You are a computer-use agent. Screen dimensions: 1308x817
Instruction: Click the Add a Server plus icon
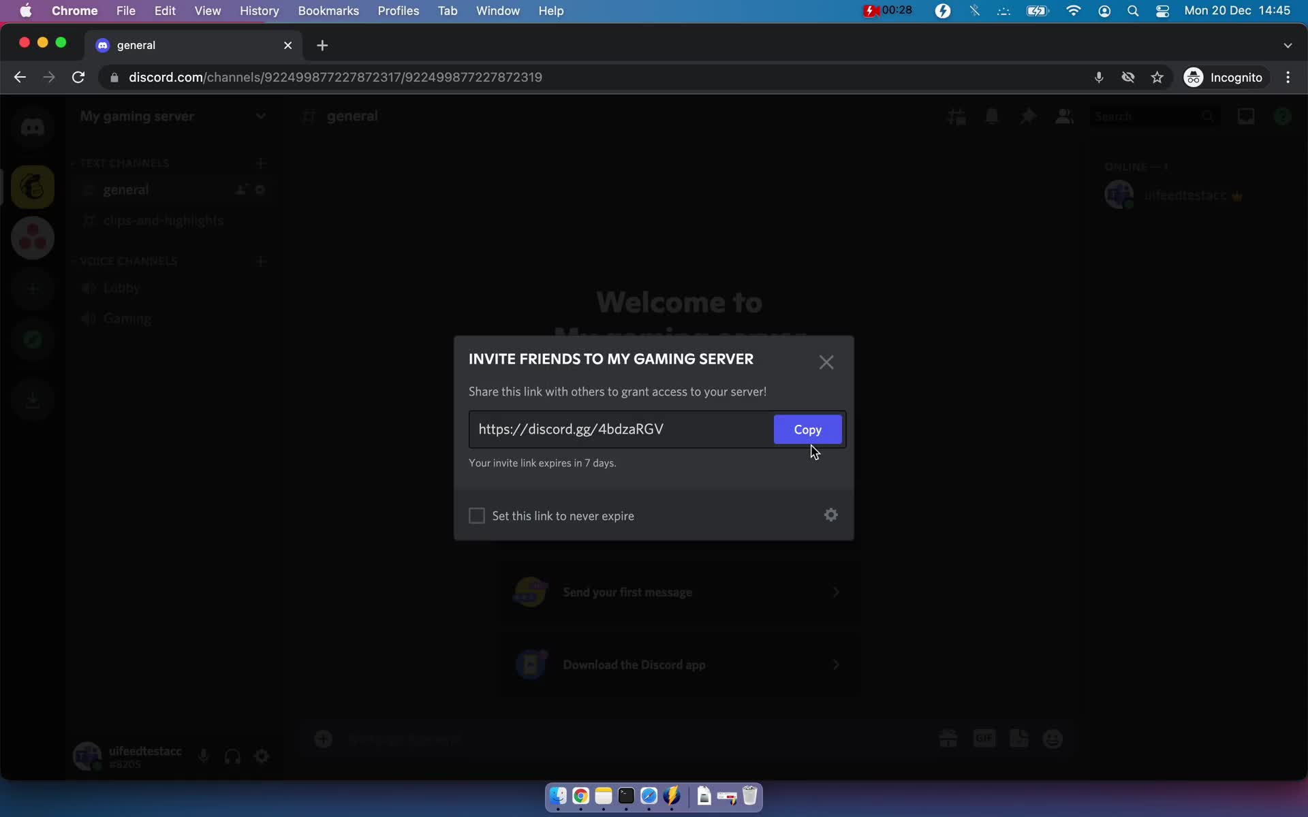tap(32, 289)
